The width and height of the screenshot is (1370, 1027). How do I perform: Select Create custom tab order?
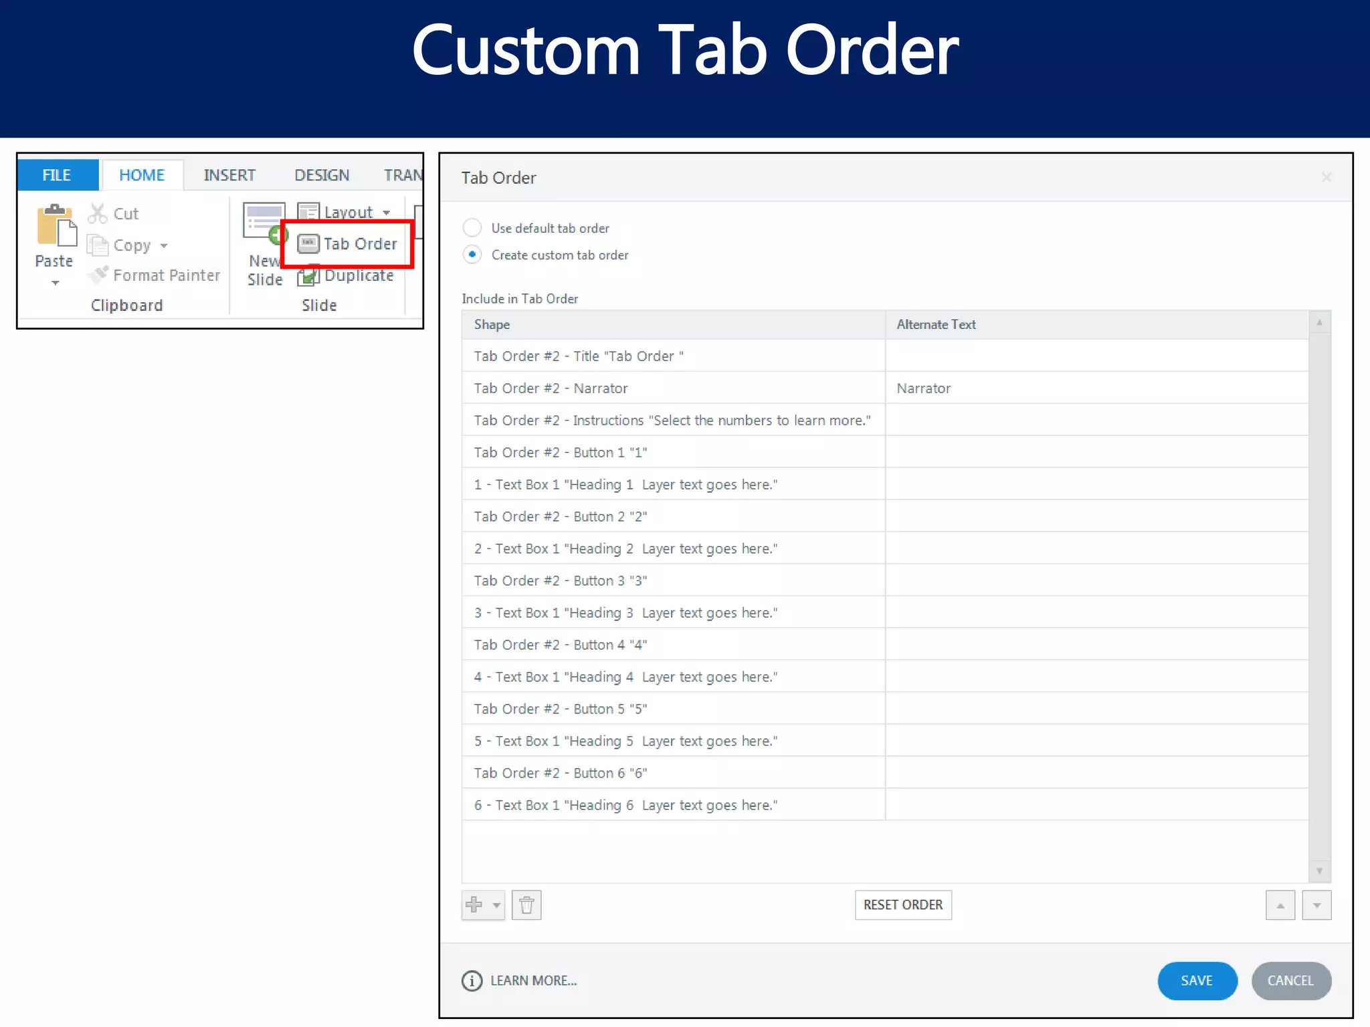472,255
